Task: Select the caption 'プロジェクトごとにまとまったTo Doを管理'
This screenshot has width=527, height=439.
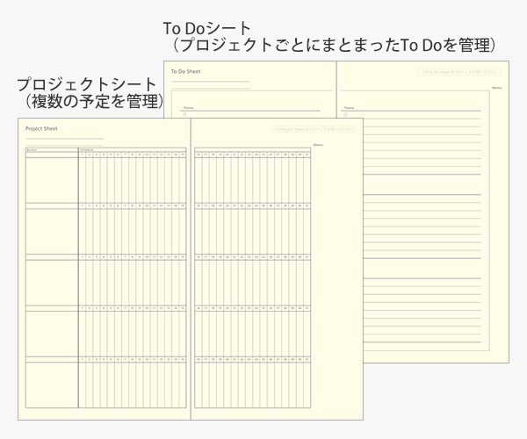Action: (334, 45)
